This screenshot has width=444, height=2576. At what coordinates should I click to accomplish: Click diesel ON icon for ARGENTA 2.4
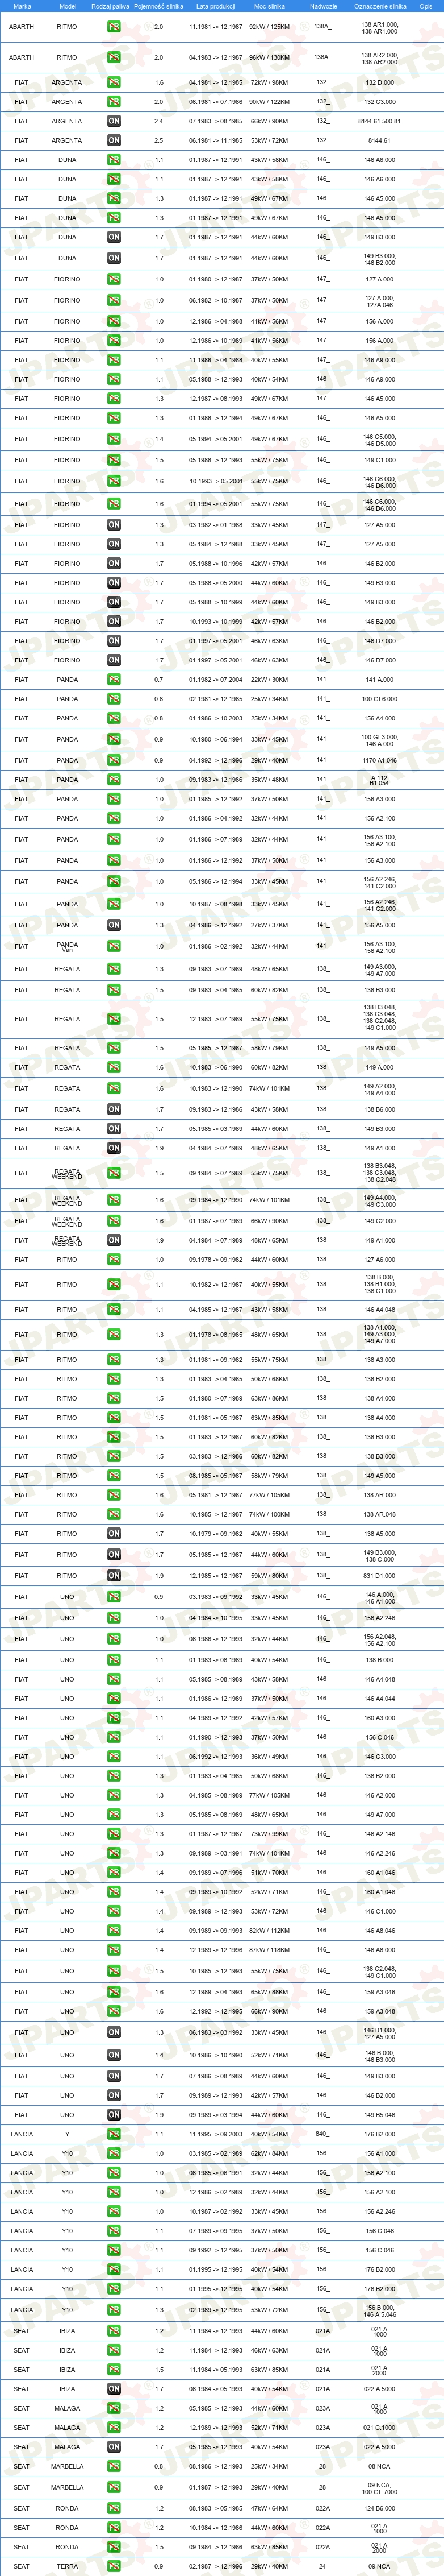(x=114, y=121)
